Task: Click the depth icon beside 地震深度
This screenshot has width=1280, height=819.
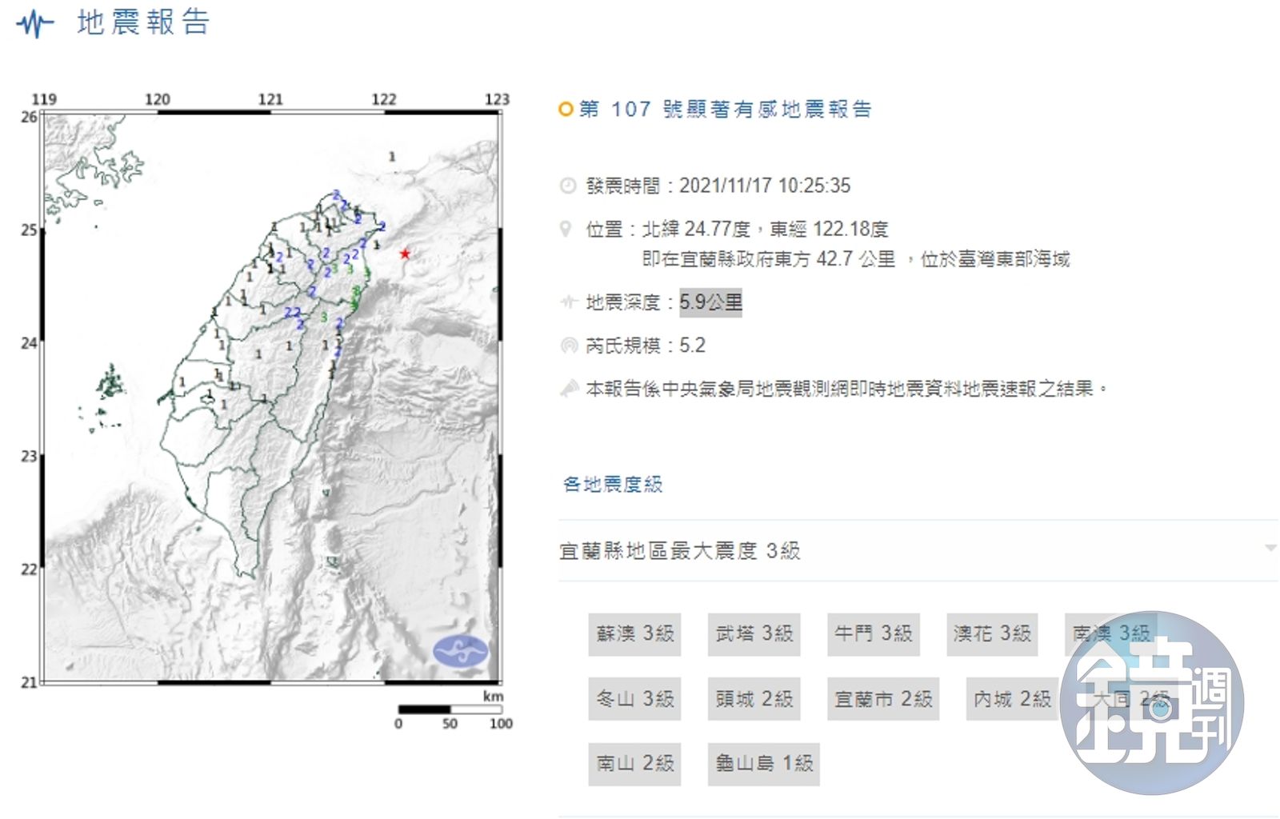Action: [x=568, y=302]
